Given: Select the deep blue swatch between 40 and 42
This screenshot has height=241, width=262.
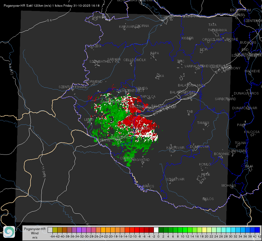Looking at the screenshot, I should [257, 230].
